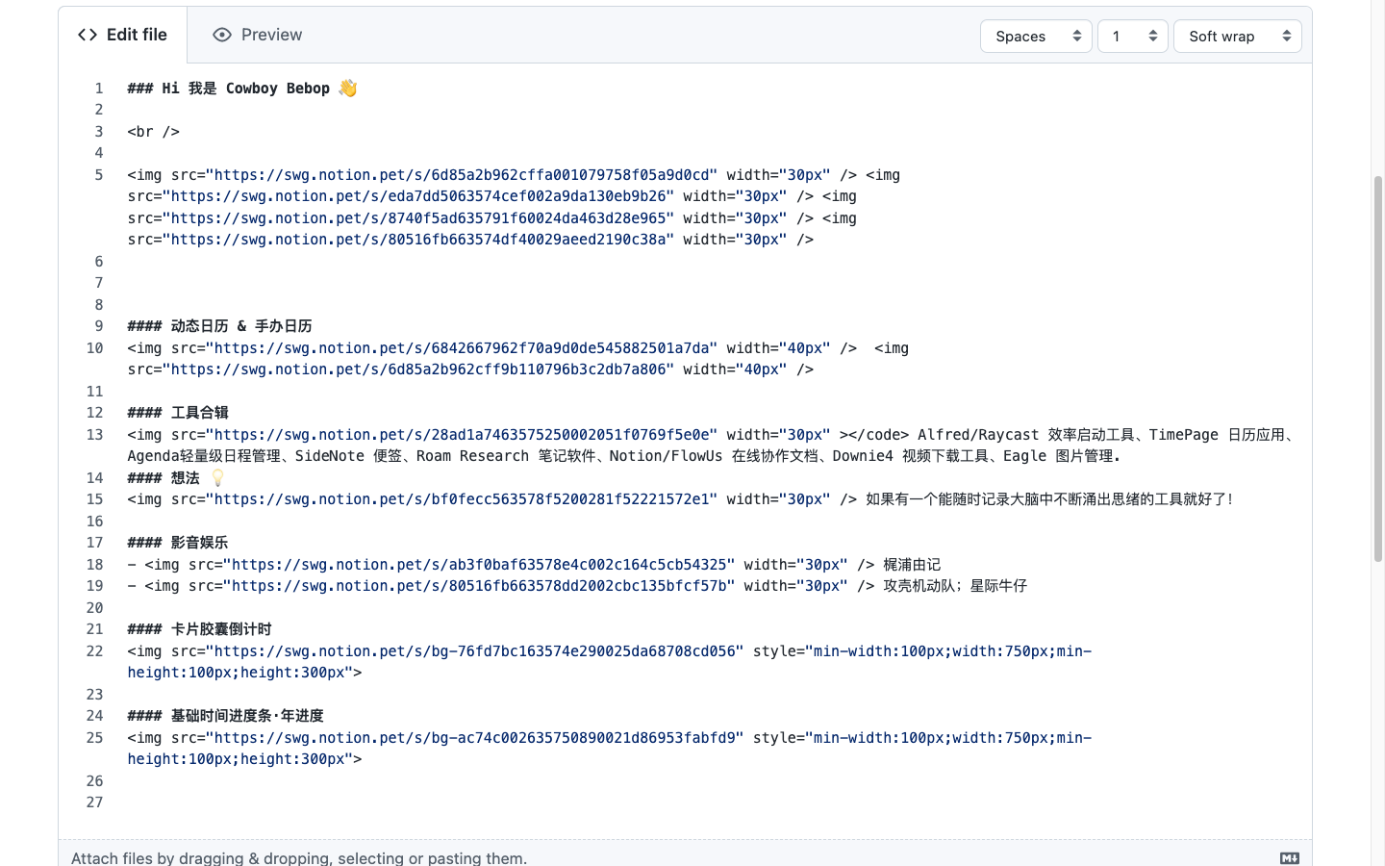Click the lightbulb emoji after 想法 heading
This screenshot has height=866, width=1385.
pos(217,477)
